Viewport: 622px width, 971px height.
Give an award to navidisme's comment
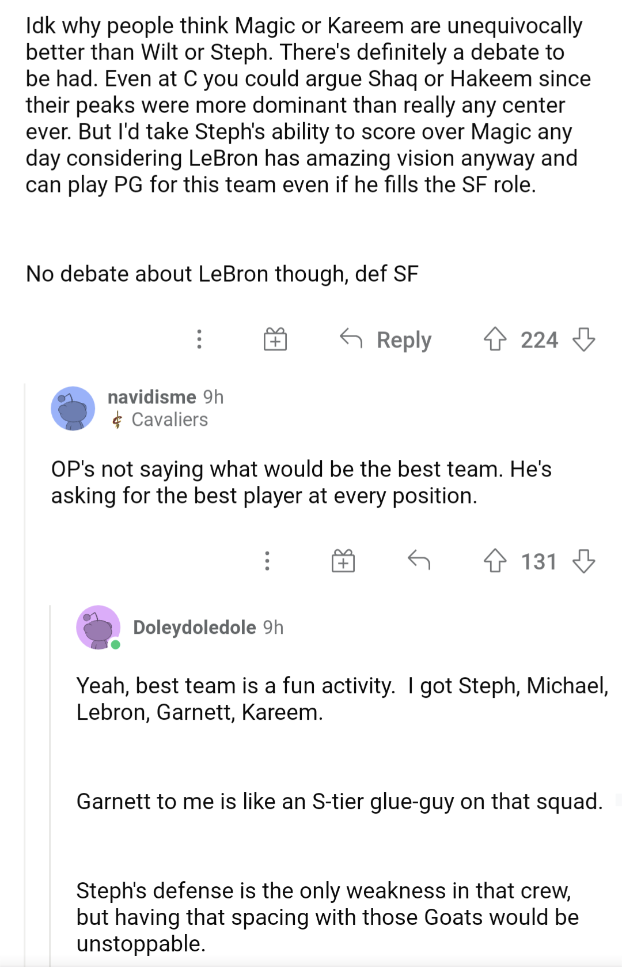(344, 561)
